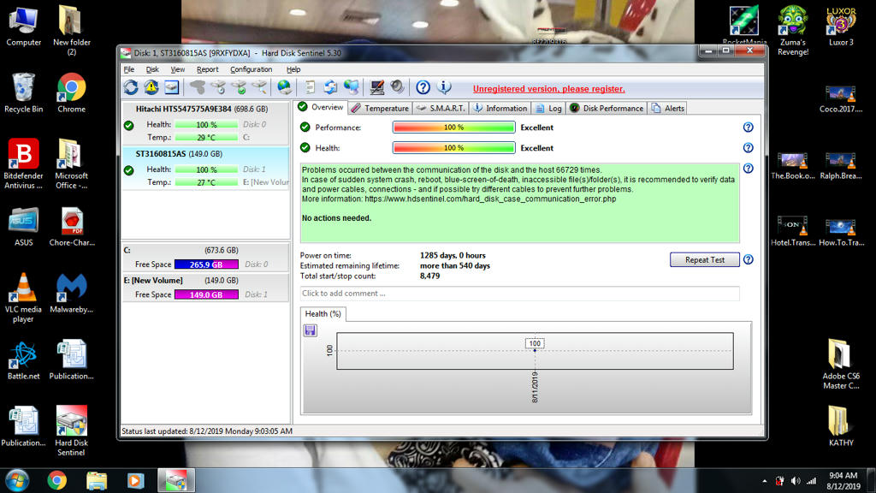Click the yellow warning refresh toolbar icon
This screenshot has width=876, height=493.
151,87
